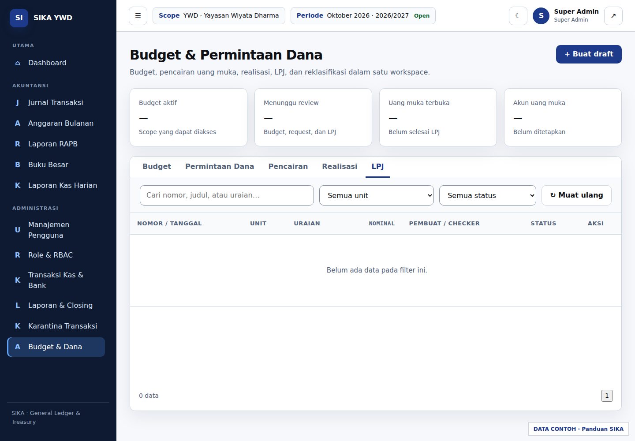635x441 pixels.
Task: Click the Budget aktif card
Action: tap(188, 117)
